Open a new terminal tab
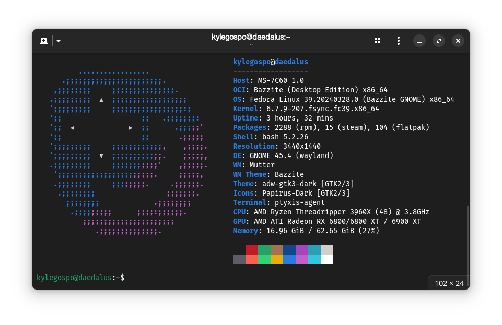 click(44, 41)
